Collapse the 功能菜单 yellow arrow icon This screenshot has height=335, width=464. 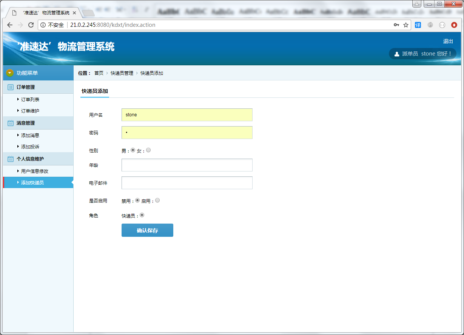10,73
